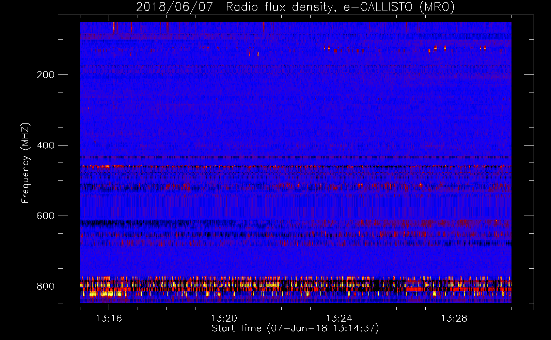Image resolution: width=551 pixels, height=340 pixels.
Task: Click the 13:16 time tick label
Action: point(109,319)
